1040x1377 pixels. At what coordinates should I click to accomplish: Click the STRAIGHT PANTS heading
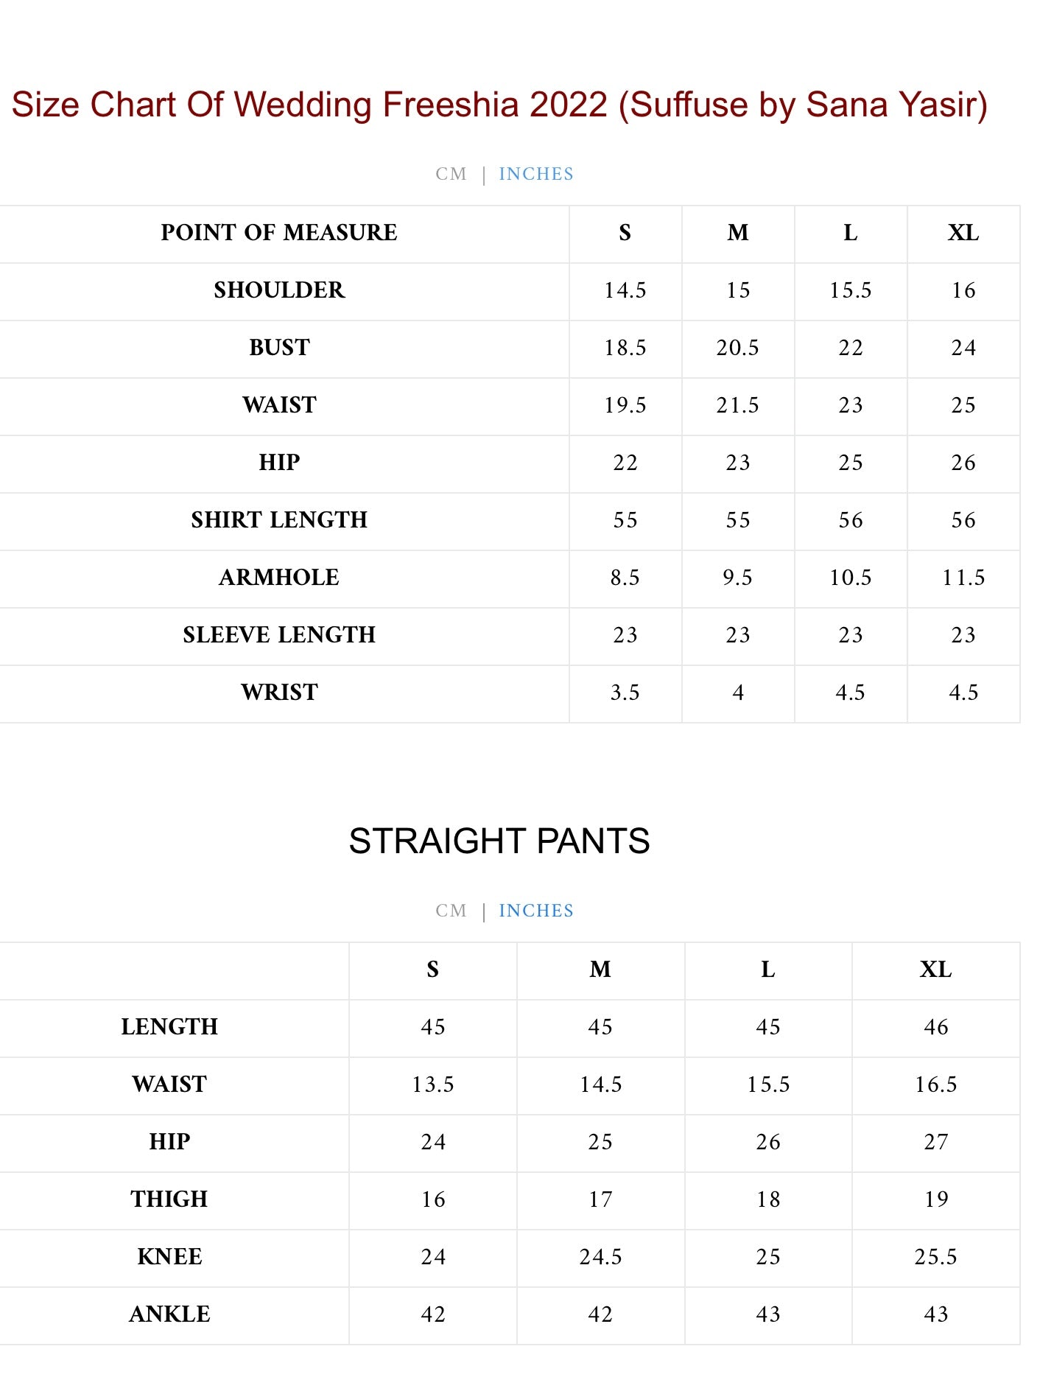click(499, 841)
